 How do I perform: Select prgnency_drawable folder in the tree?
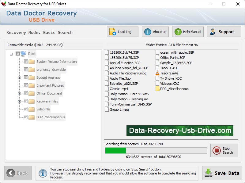(x=51, y=70)
